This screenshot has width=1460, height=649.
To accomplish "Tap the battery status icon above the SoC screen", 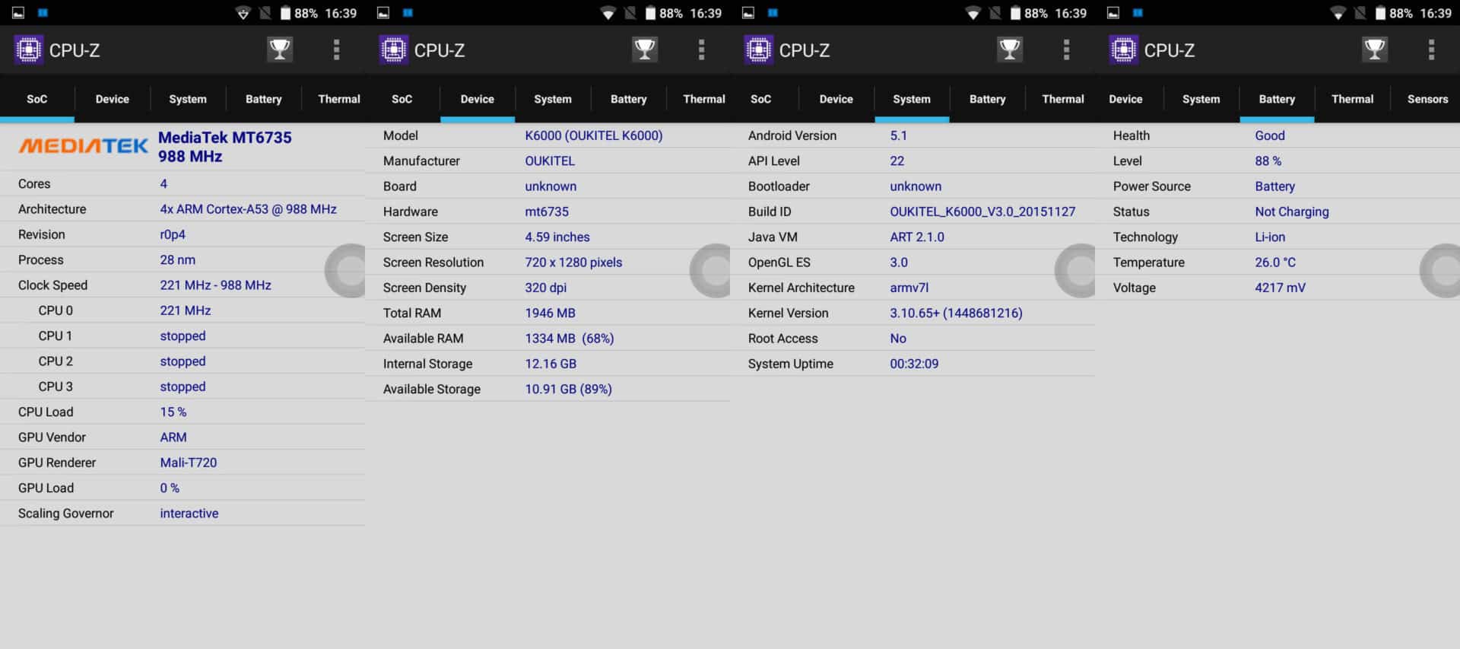I will coord(285,13).
